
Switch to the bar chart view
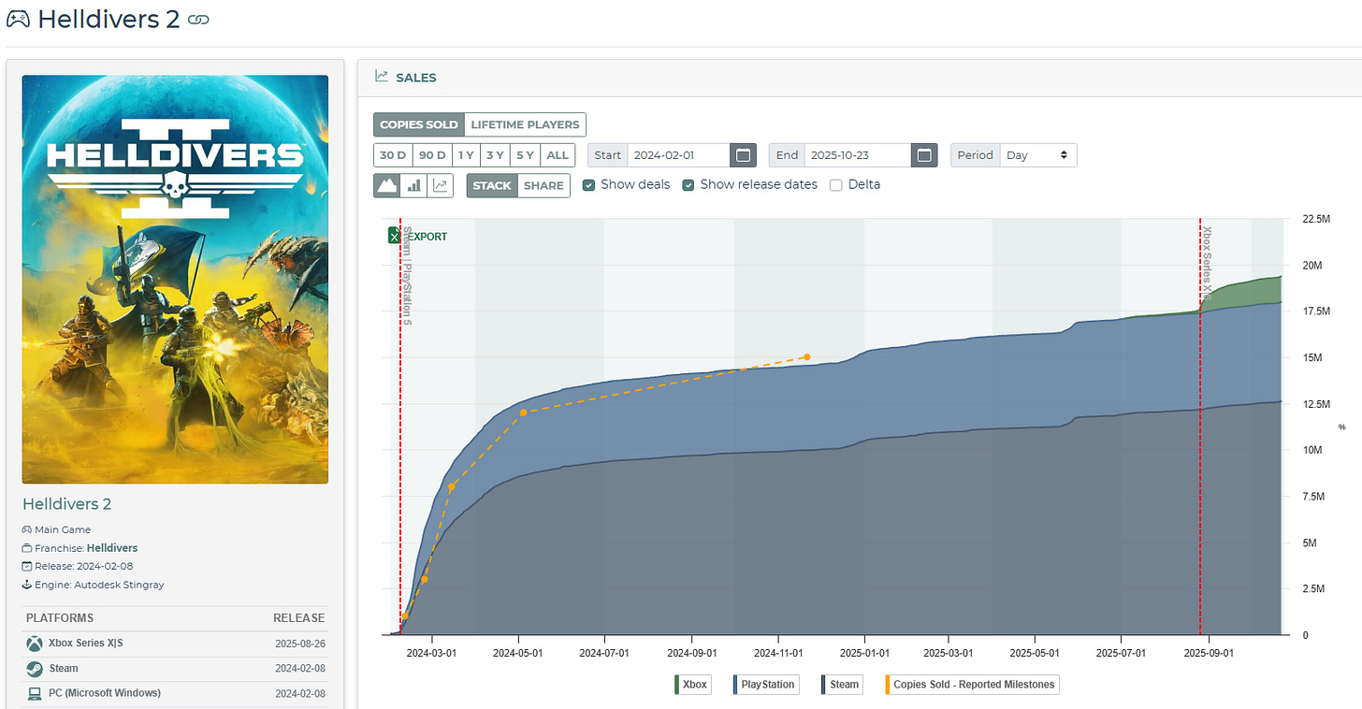pyautogui.click(x=413, y=185)
